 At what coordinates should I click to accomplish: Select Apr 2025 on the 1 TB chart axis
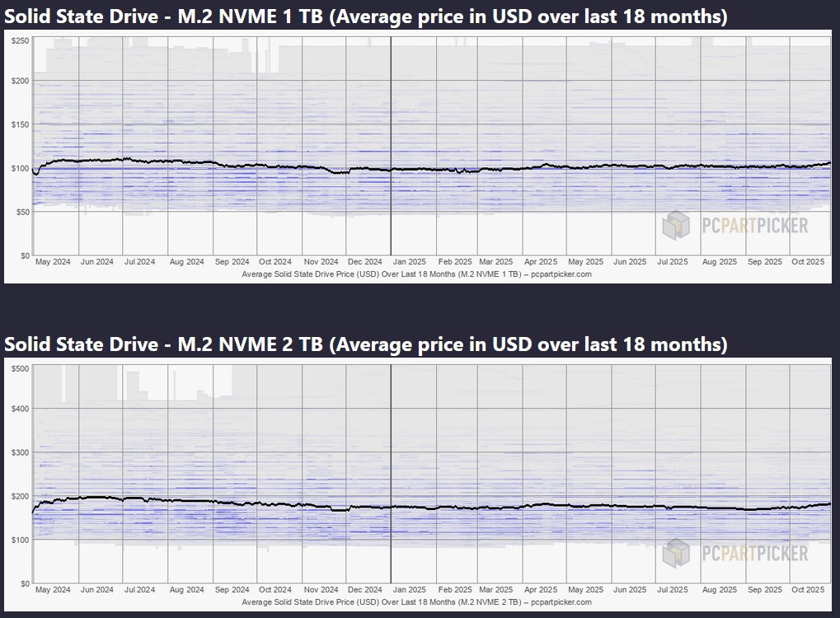tap(541, 262)
